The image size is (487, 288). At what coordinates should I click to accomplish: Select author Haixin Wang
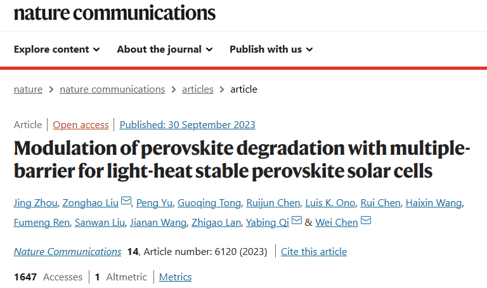click(x=434, y=203)
